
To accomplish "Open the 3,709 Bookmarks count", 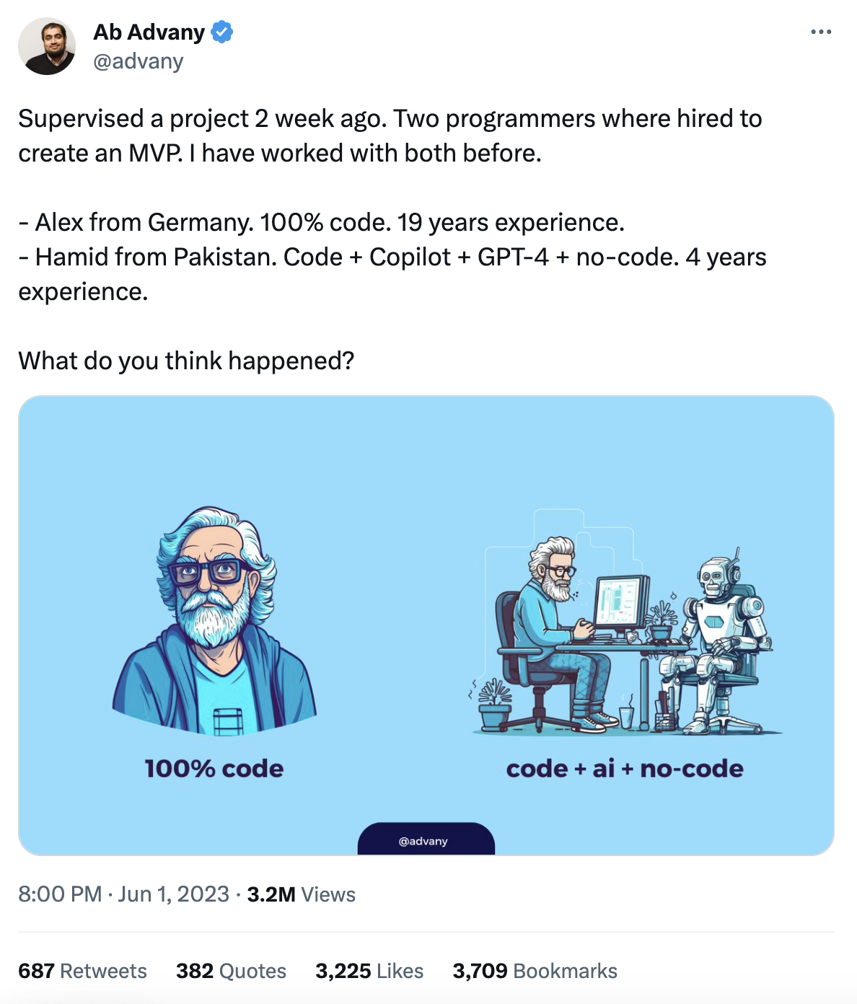I will (535, 971).
